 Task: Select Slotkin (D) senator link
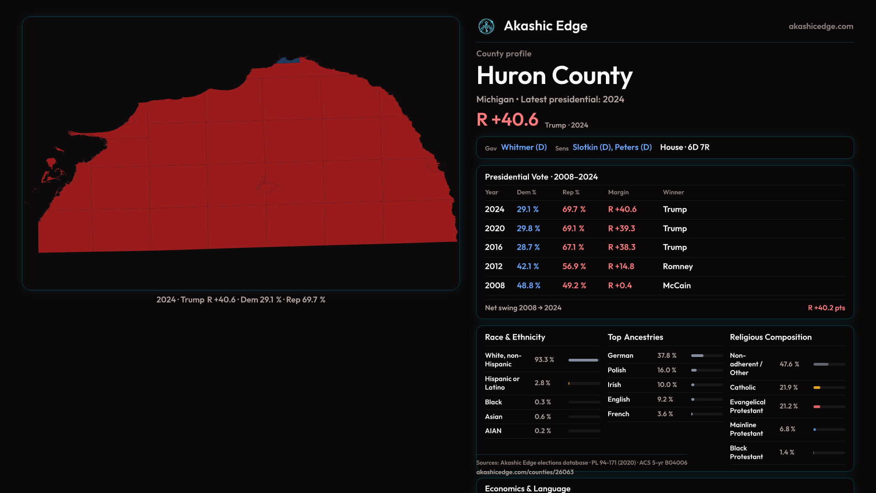592,147
